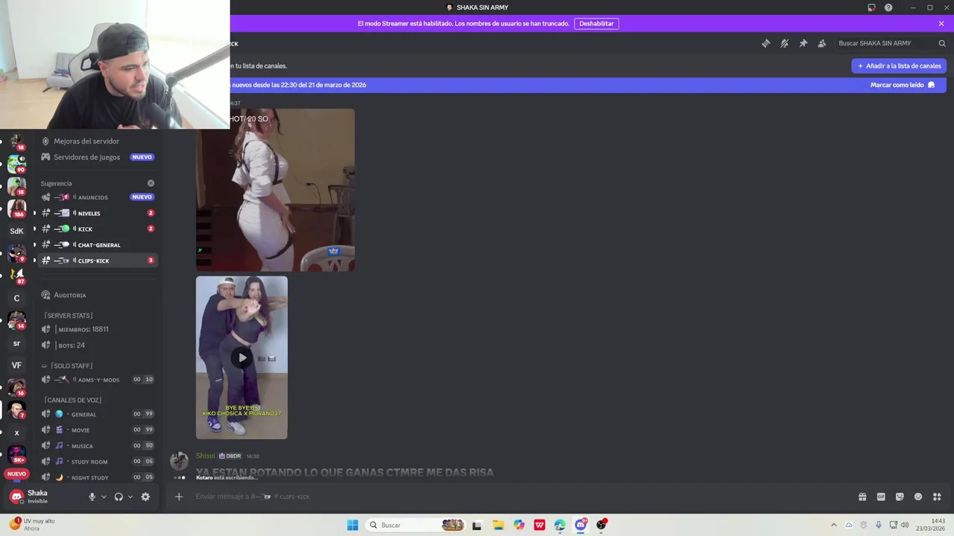Dismiss the Streamer mode purple banner
The width and height of the screenshot is (954, 536).
point(941,23)
